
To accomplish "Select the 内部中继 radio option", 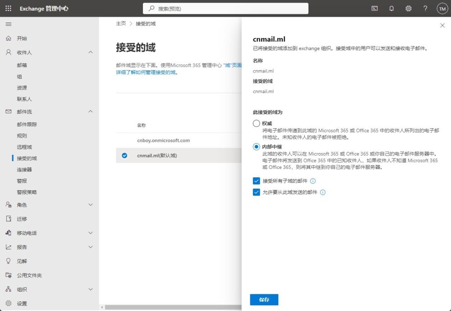I will click(256, 147).
